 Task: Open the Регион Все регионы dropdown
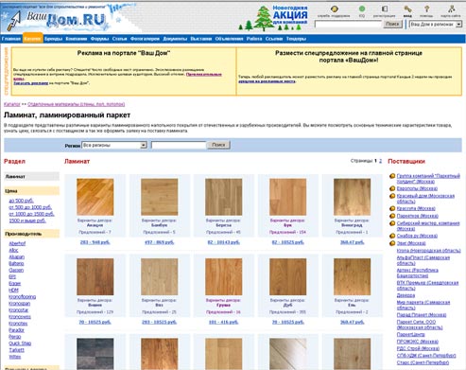[114, 145]
